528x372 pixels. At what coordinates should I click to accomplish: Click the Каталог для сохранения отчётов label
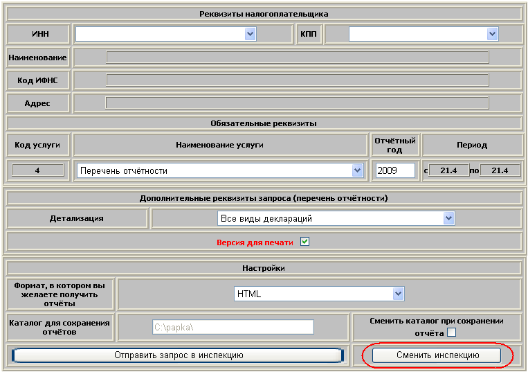pyautogui.click(x=60, y=327)
